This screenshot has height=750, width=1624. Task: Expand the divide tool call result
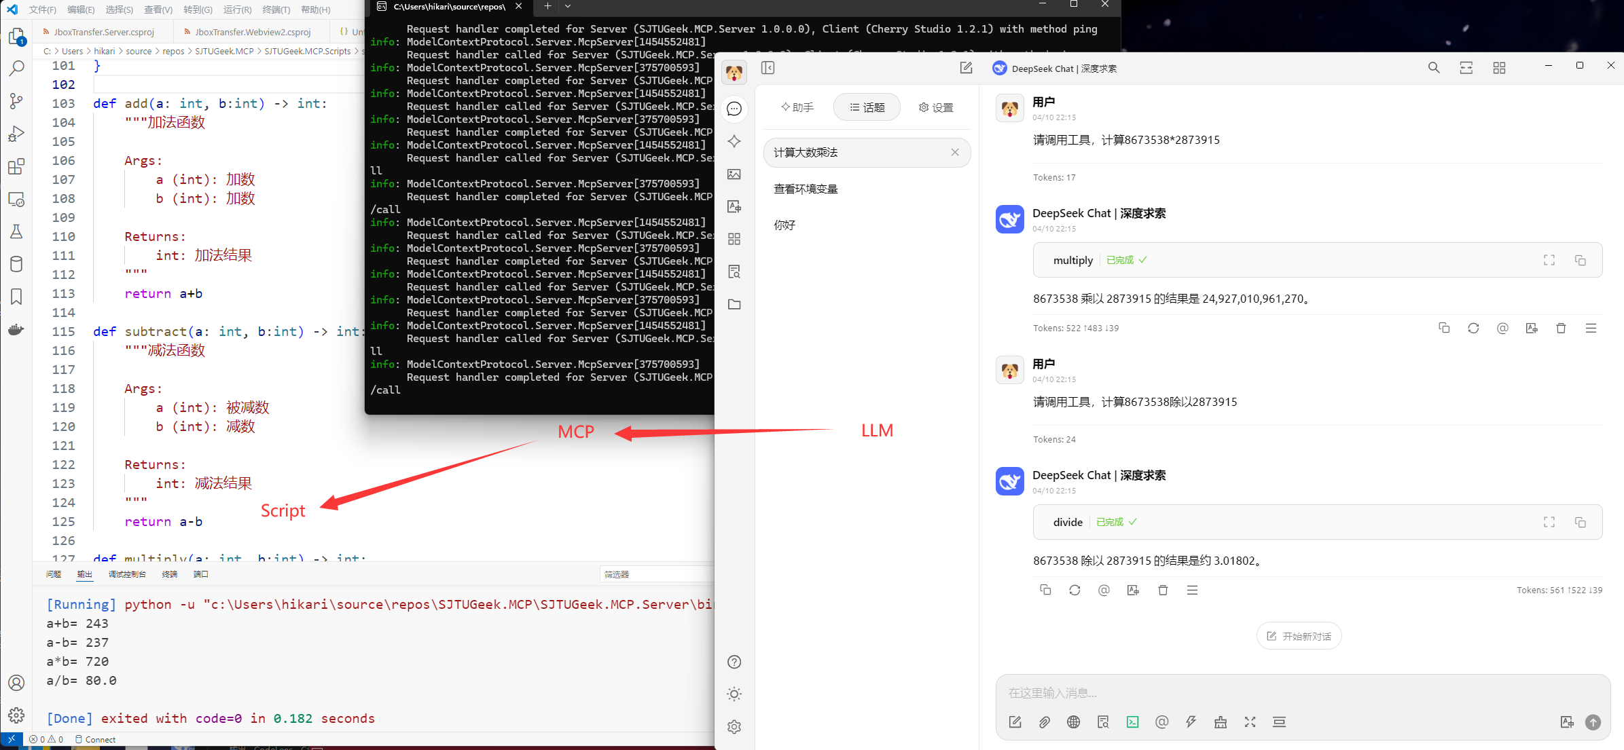point(1549,522)
